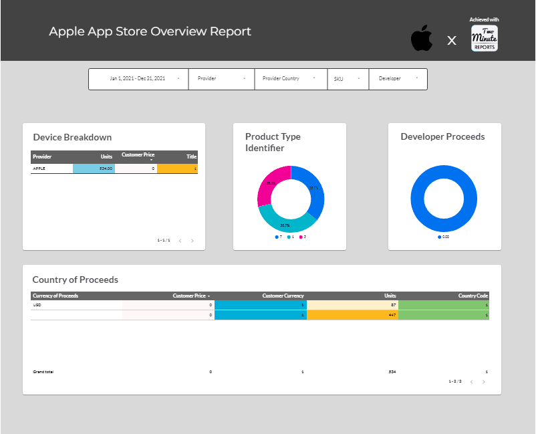Image resolution: width=536 pixels, height=434 pixels.
Task: Sort by Country Code column header
Action: click(473, 296)
